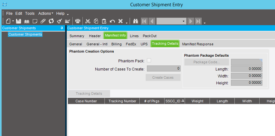Switch to the Summary tab
Screen dimensions: 275x136
coord(77,36)
